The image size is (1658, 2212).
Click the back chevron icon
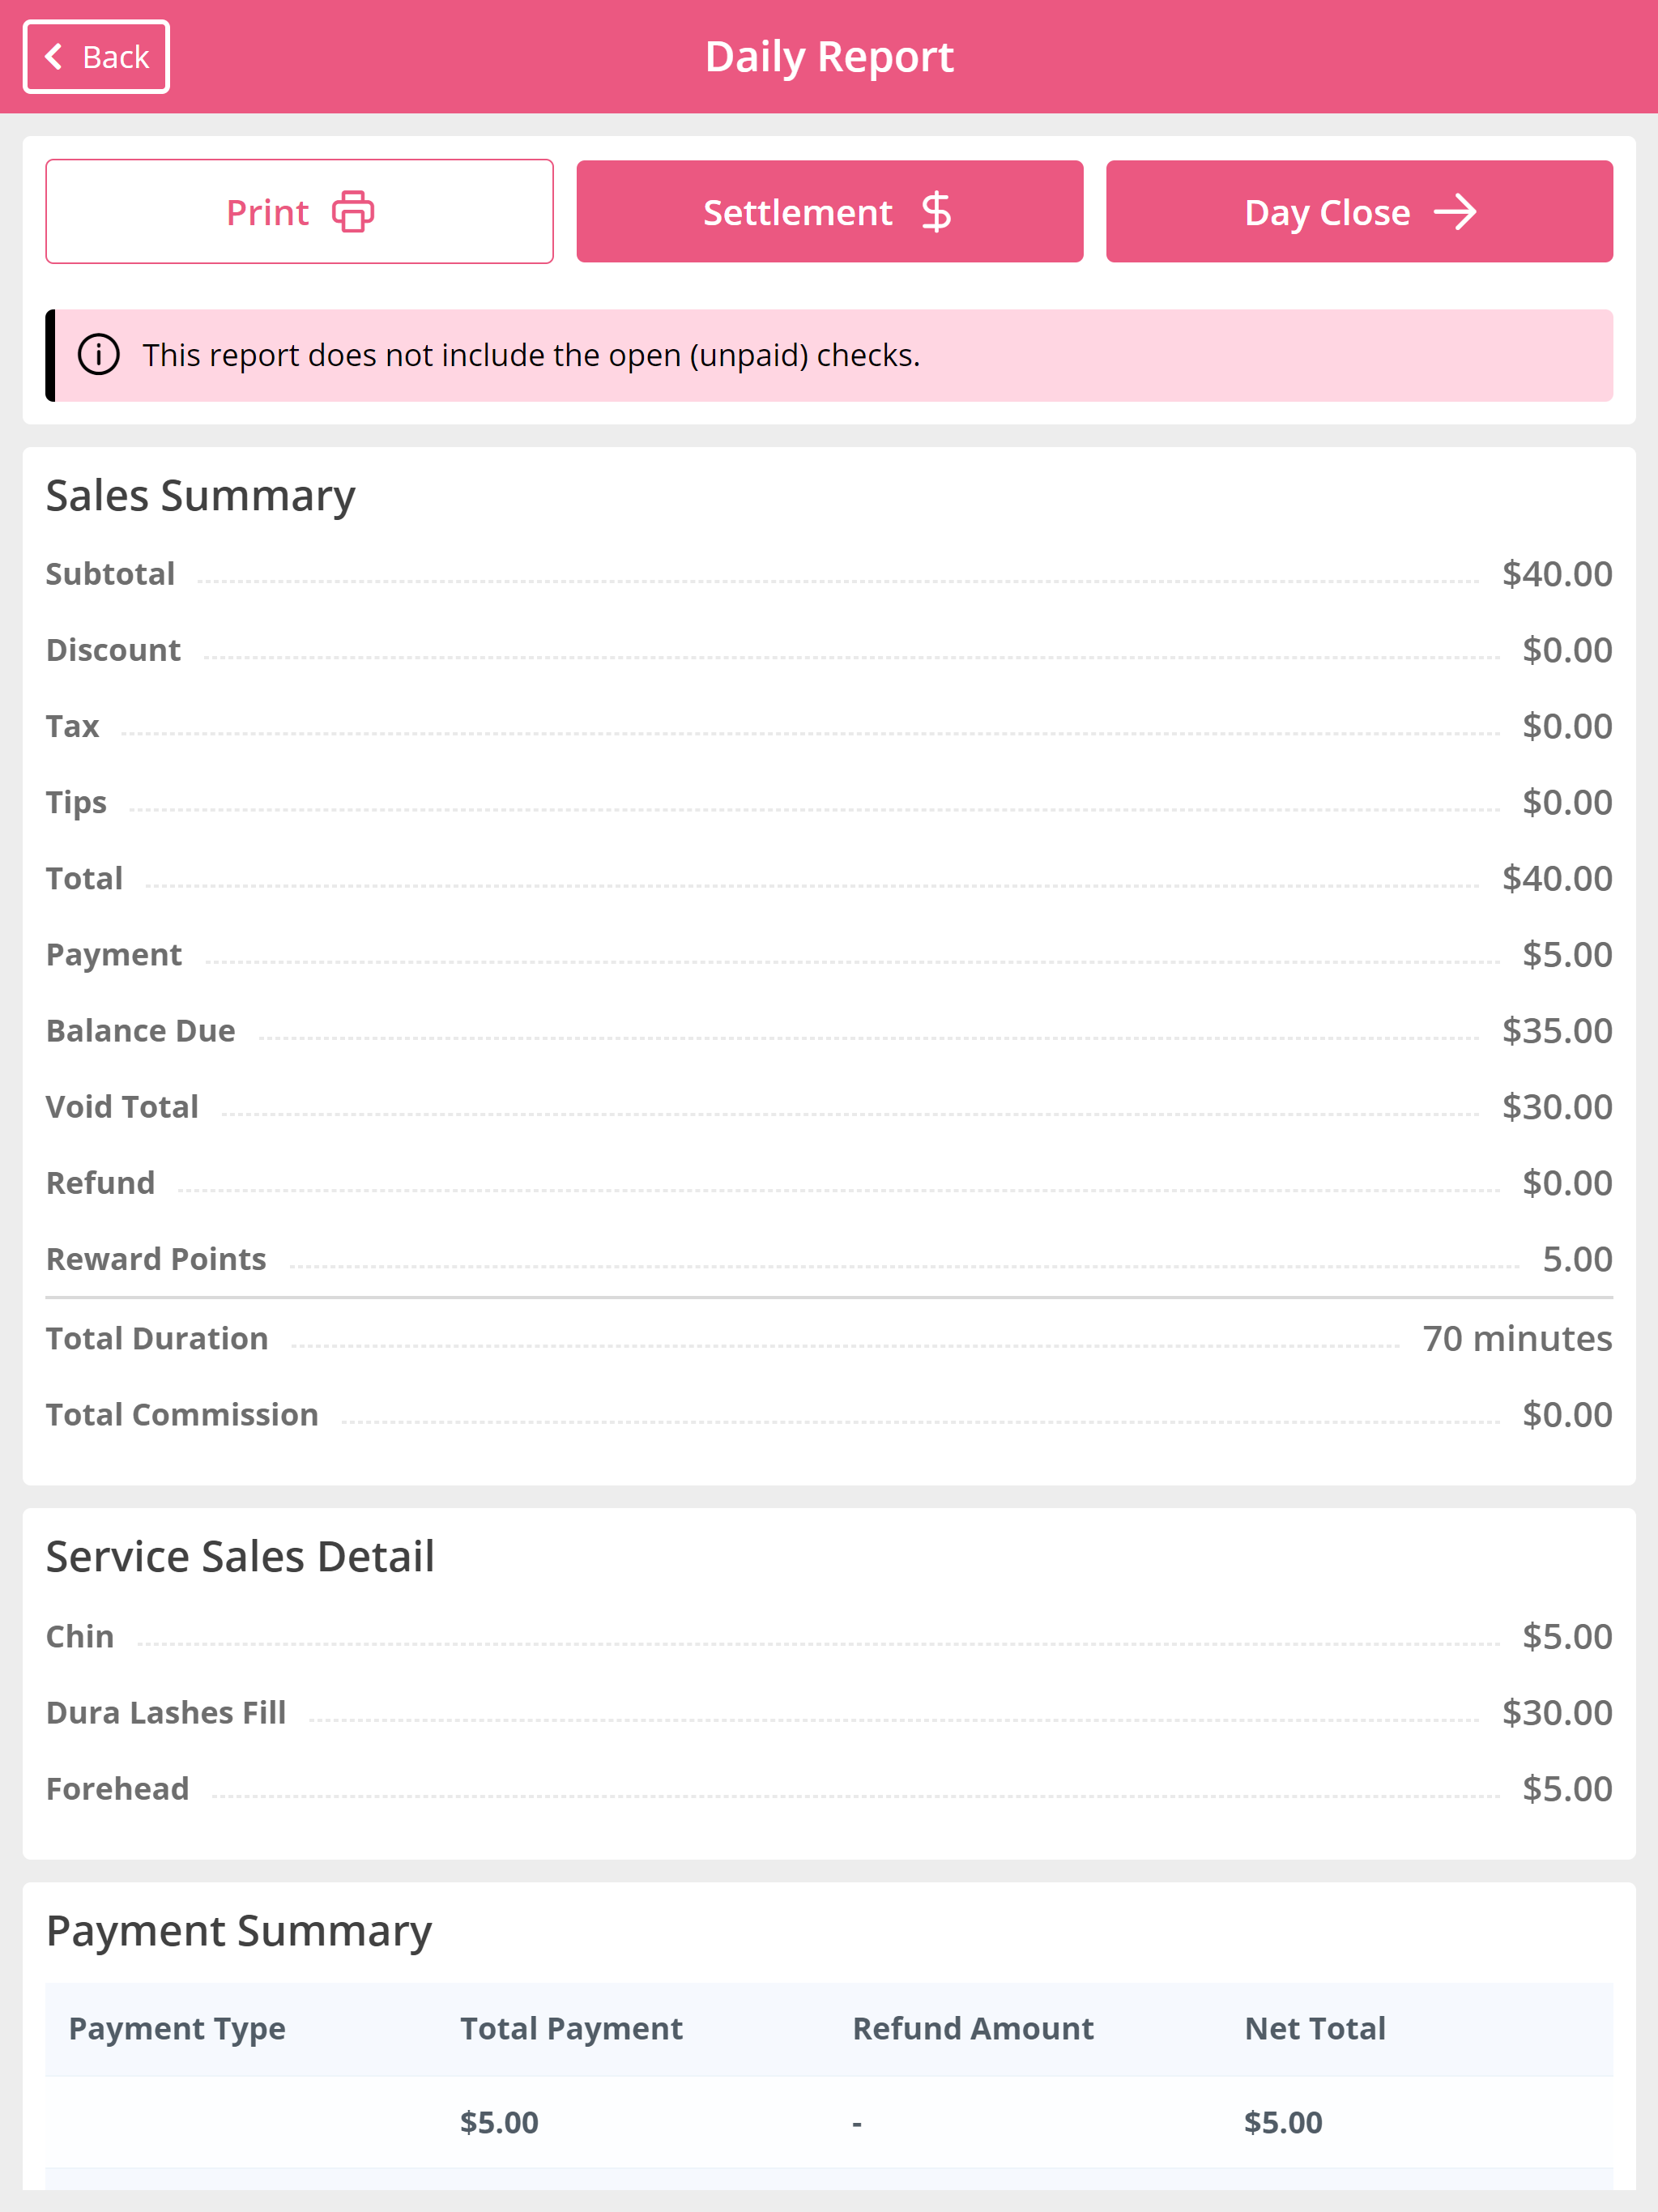pos(54,57)
